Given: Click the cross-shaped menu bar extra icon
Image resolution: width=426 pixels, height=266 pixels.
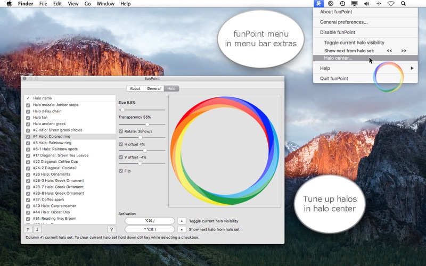Looking at the screenshot, I should pos(379,4).
